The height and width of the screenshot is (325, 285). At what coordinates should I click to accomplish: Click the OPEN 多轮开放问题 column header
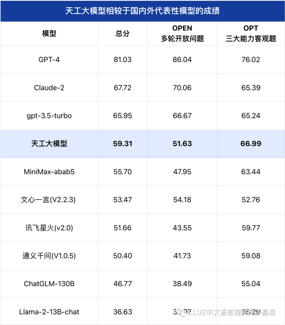(182, 34)
